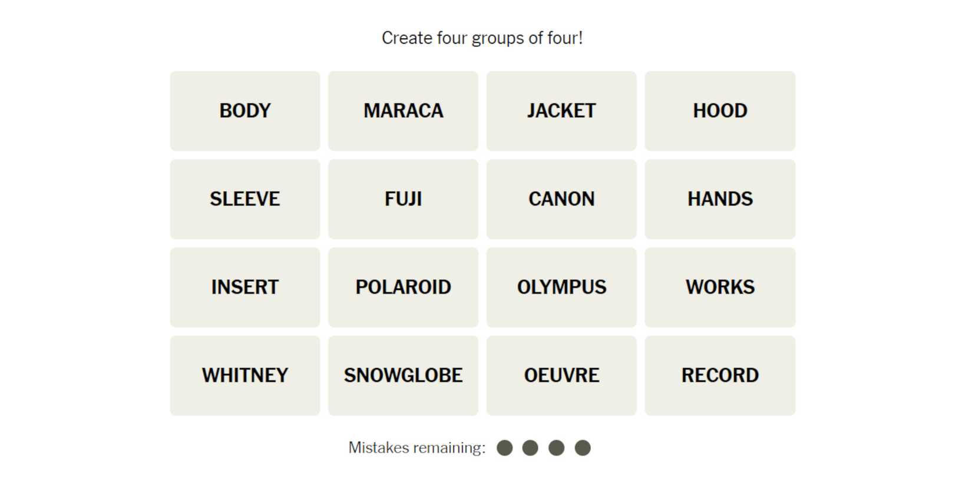The image size is (972, 486).
Task: Tap the CANON tile
Action: [x=561, y=199]
